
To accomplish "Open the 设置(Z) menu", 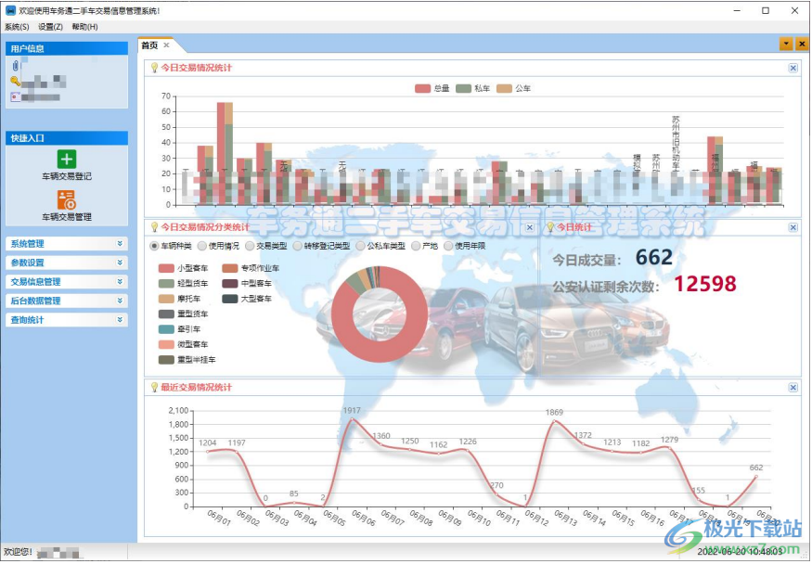I will (50, 27).
